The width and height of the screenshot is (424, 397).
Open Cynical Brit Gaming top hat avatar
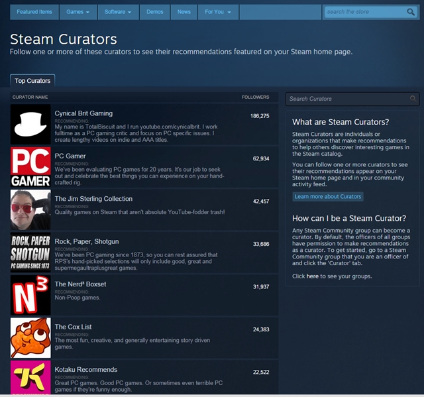(x=30, y=124)
